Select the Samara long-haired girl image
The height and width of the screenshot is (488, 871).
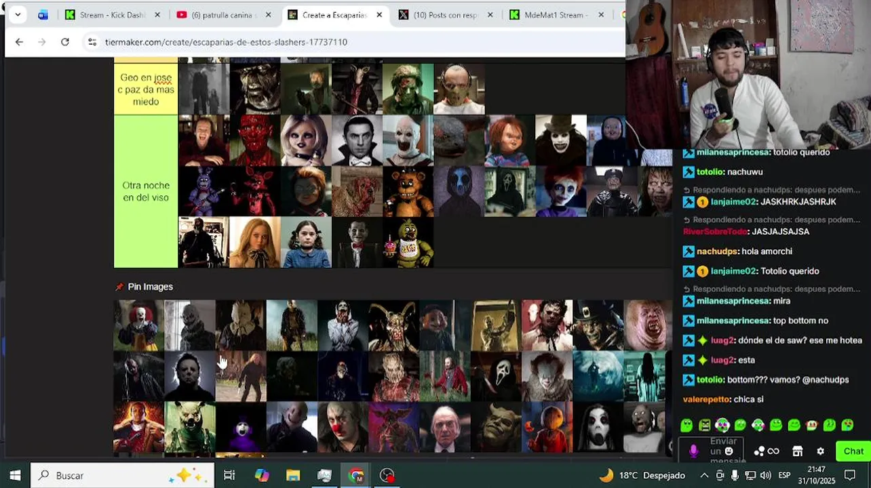coord(649,376)
